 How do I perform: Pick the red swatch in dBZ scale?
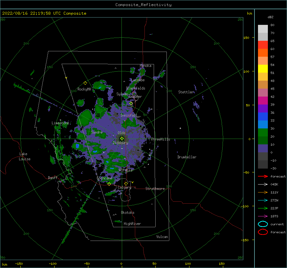(x=263, y=45)
